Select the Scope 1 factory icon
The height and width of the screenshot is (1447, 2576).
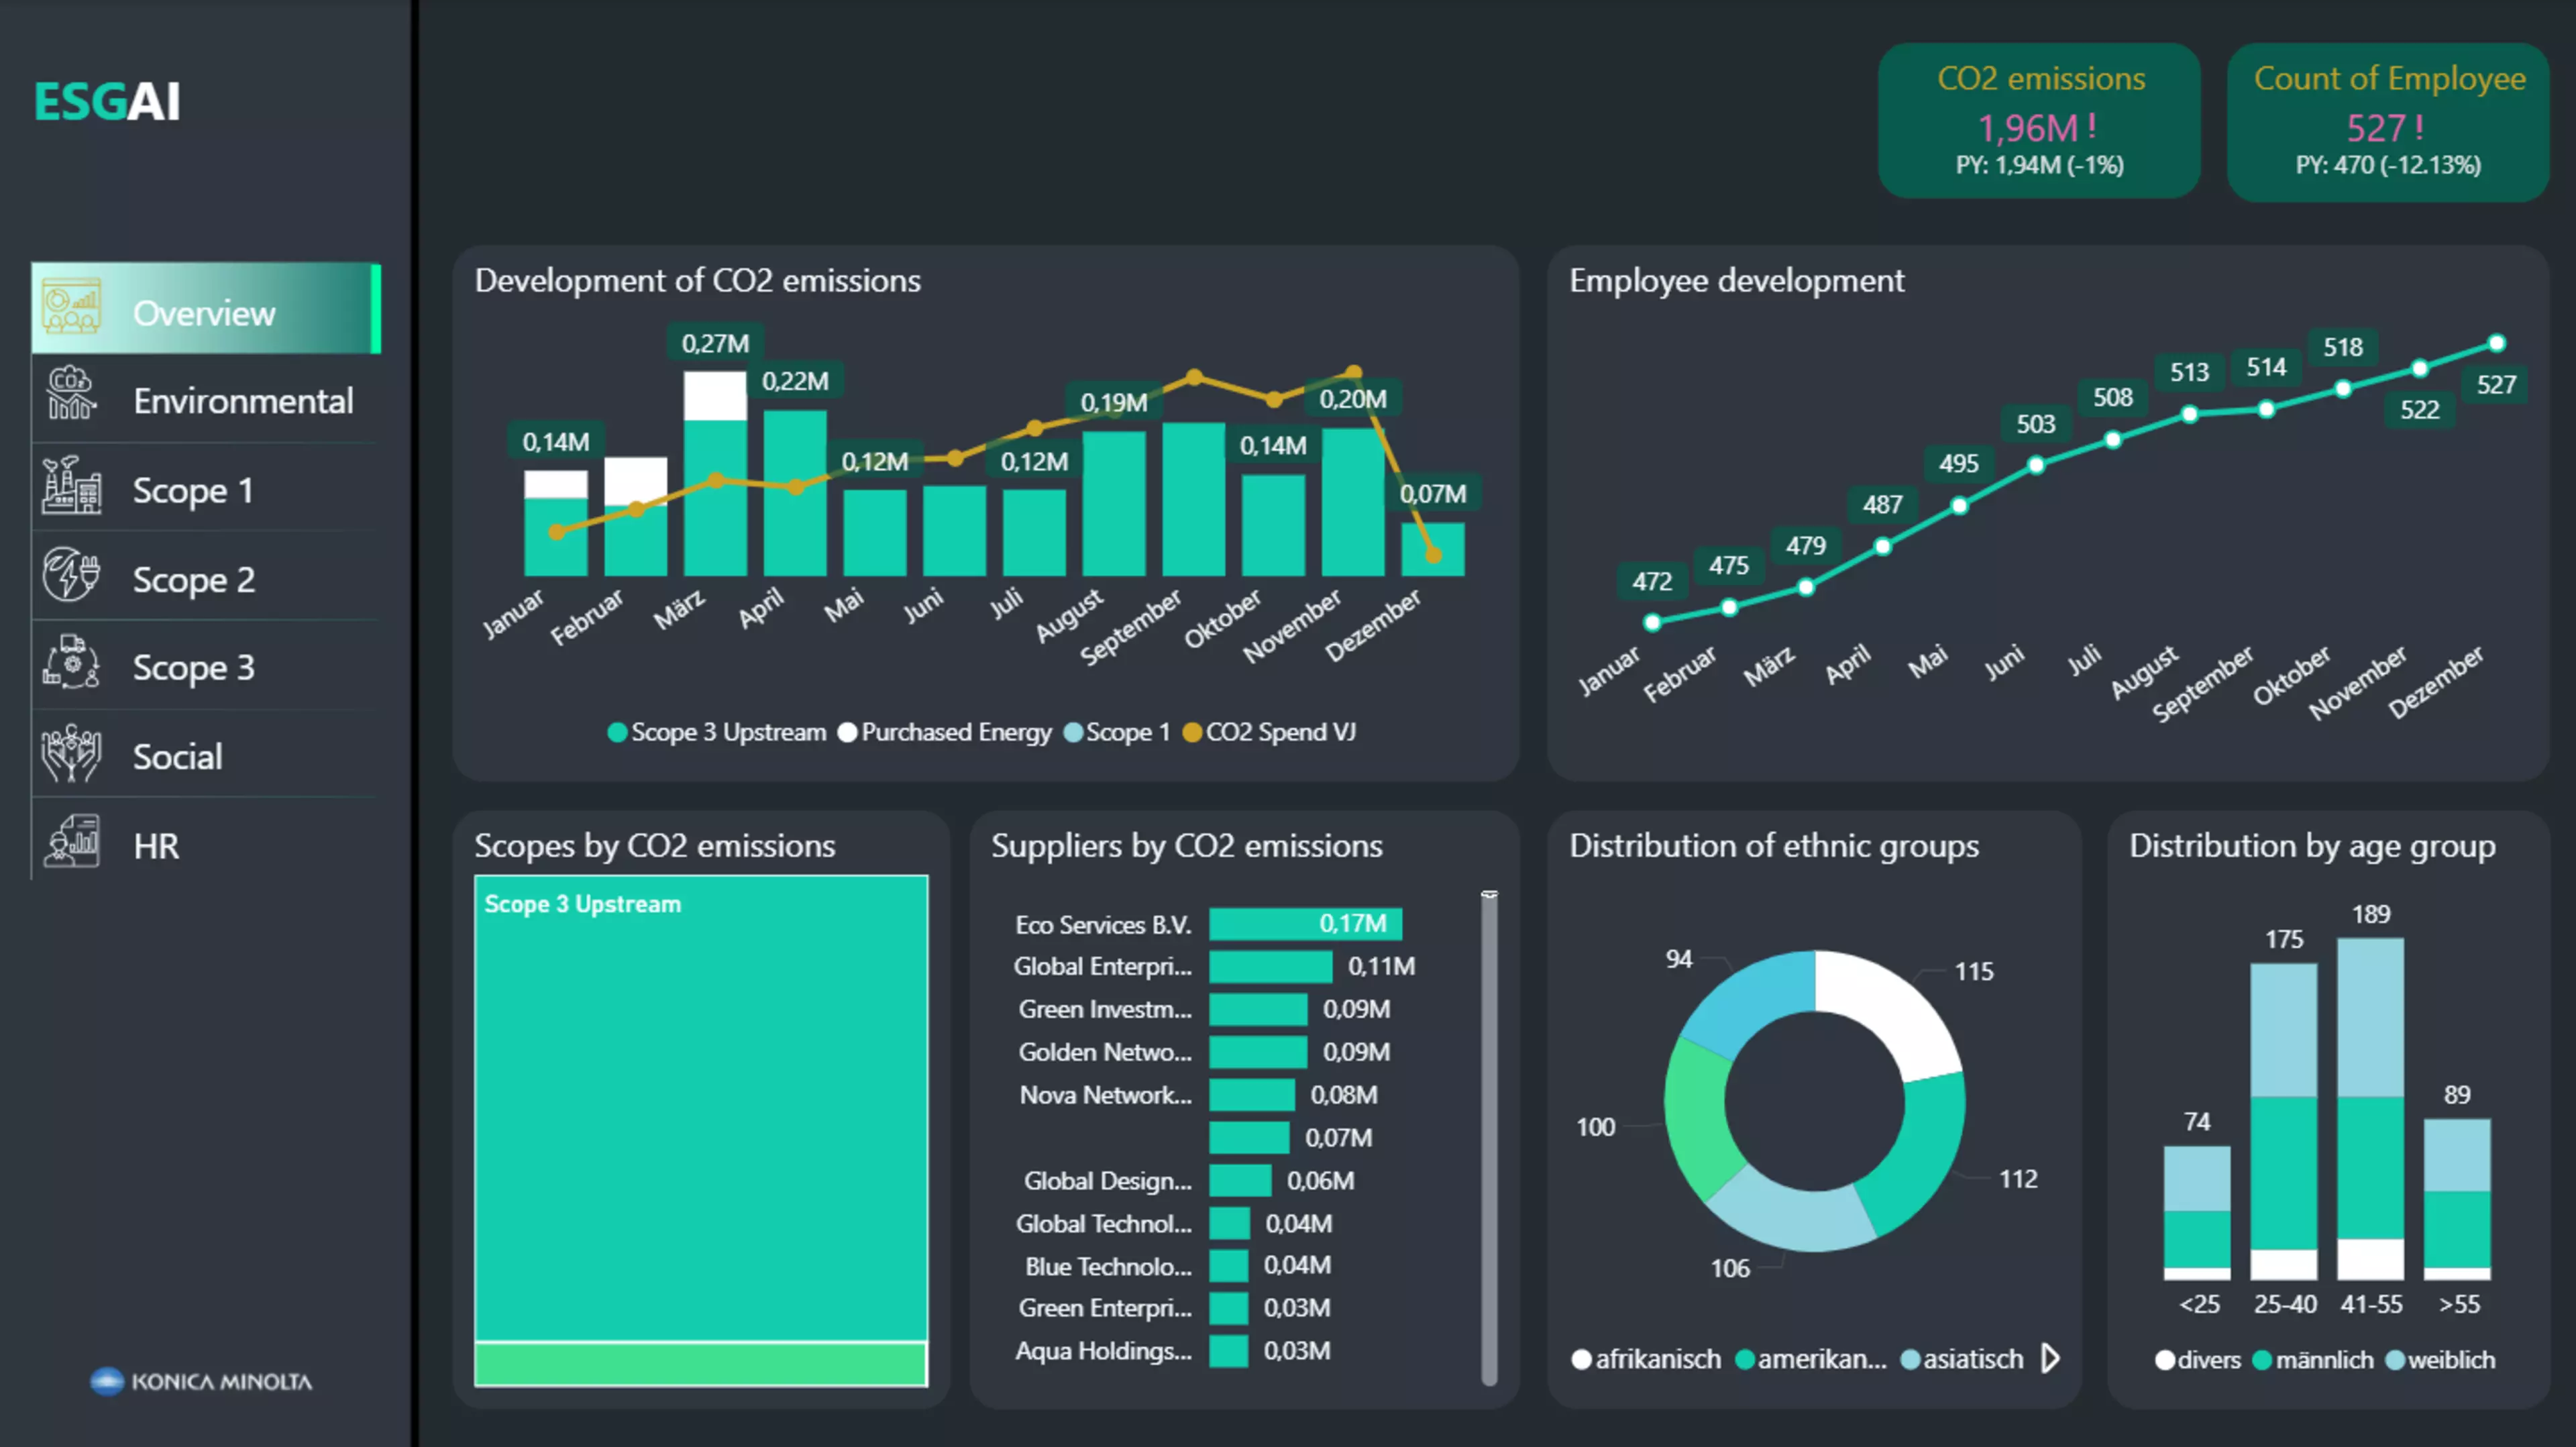point(71,486)
